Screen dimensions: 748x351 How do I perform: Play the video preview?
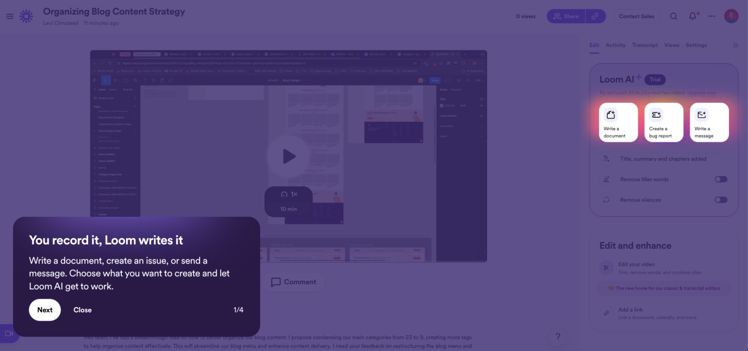(x=288, y=156)
